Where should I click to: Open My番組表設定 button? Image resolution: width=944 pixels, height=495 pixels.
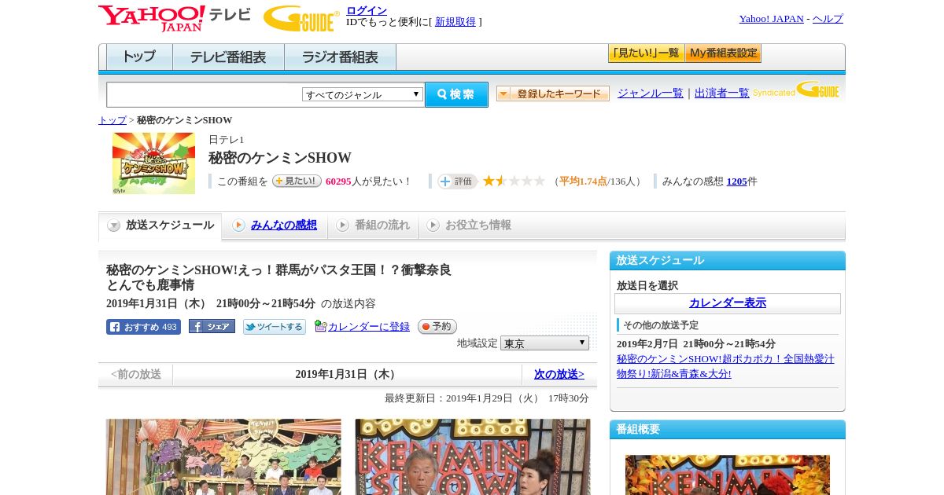click(x=724, y=53)
